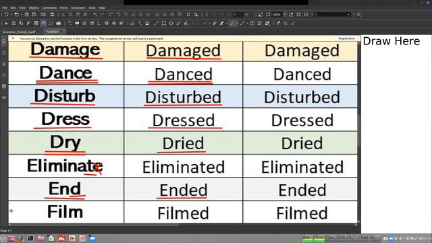Click the Cut scissors icon

tap(63, 14)
